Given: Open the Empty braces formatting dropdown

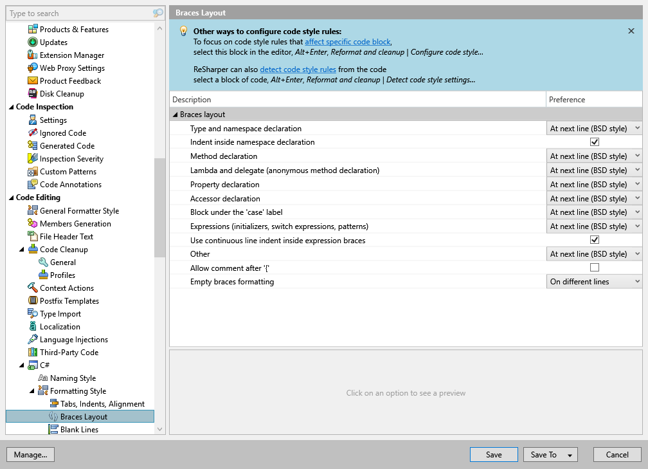Looking at the screenshot, I should pos(593,281).
